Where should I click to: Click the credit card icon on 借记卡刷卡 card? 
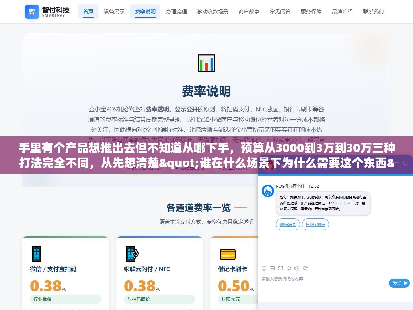tap(227, 254)
